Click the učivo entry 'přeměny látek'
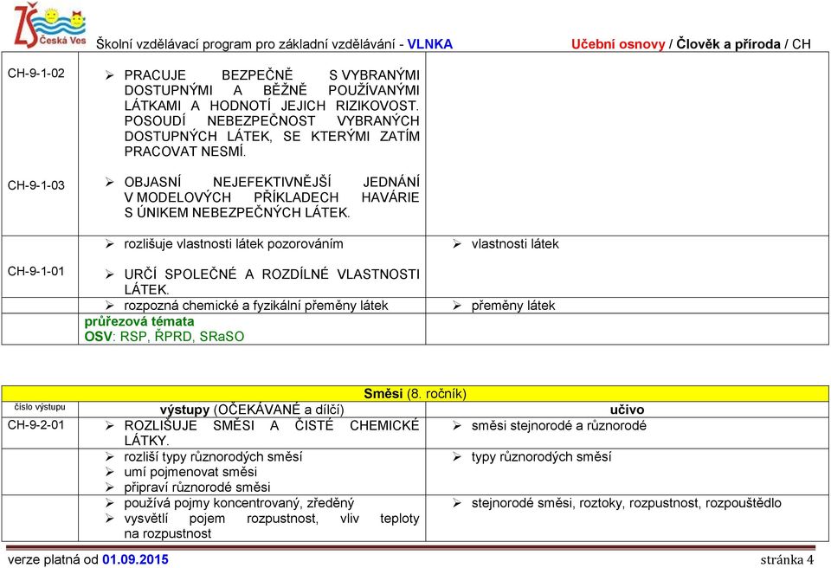 tap(513, 306)
